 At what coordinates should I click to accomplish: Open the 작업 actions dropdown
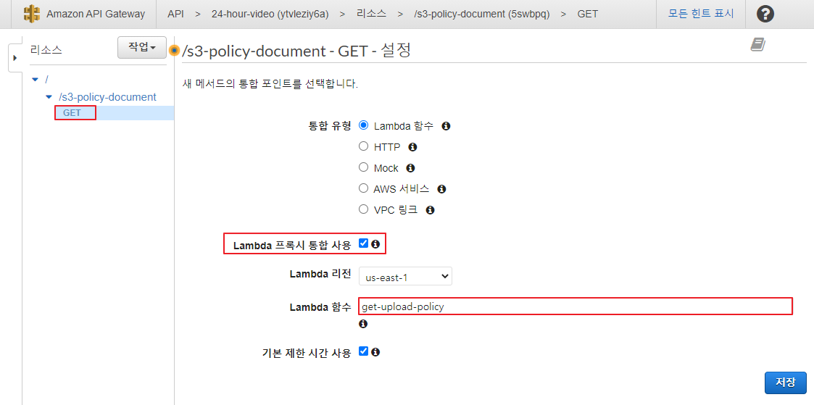click(x=142, y=47)
